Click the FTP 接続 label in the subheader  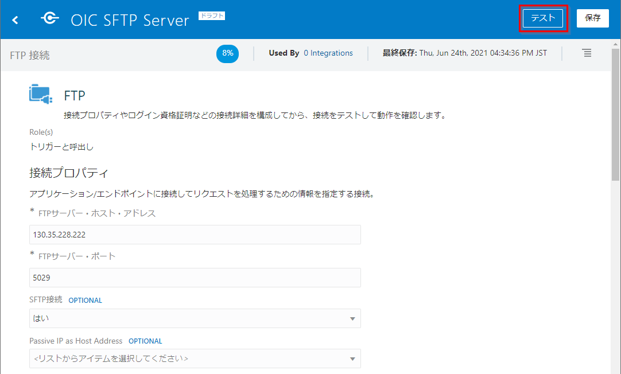pyautogui.click(x=30, y=56)
